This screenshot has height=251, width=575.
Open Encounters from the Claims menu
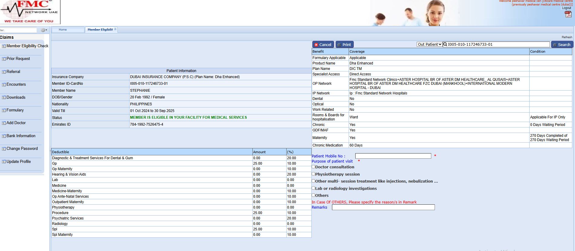tap(16, 84)
